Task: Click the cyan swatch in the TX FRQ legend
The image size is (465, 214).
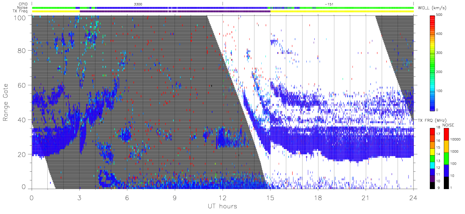Action: (432, 165)
